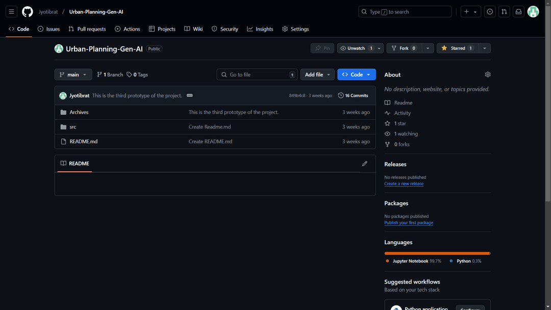Open 16 Commits history

tap(353, 95)
